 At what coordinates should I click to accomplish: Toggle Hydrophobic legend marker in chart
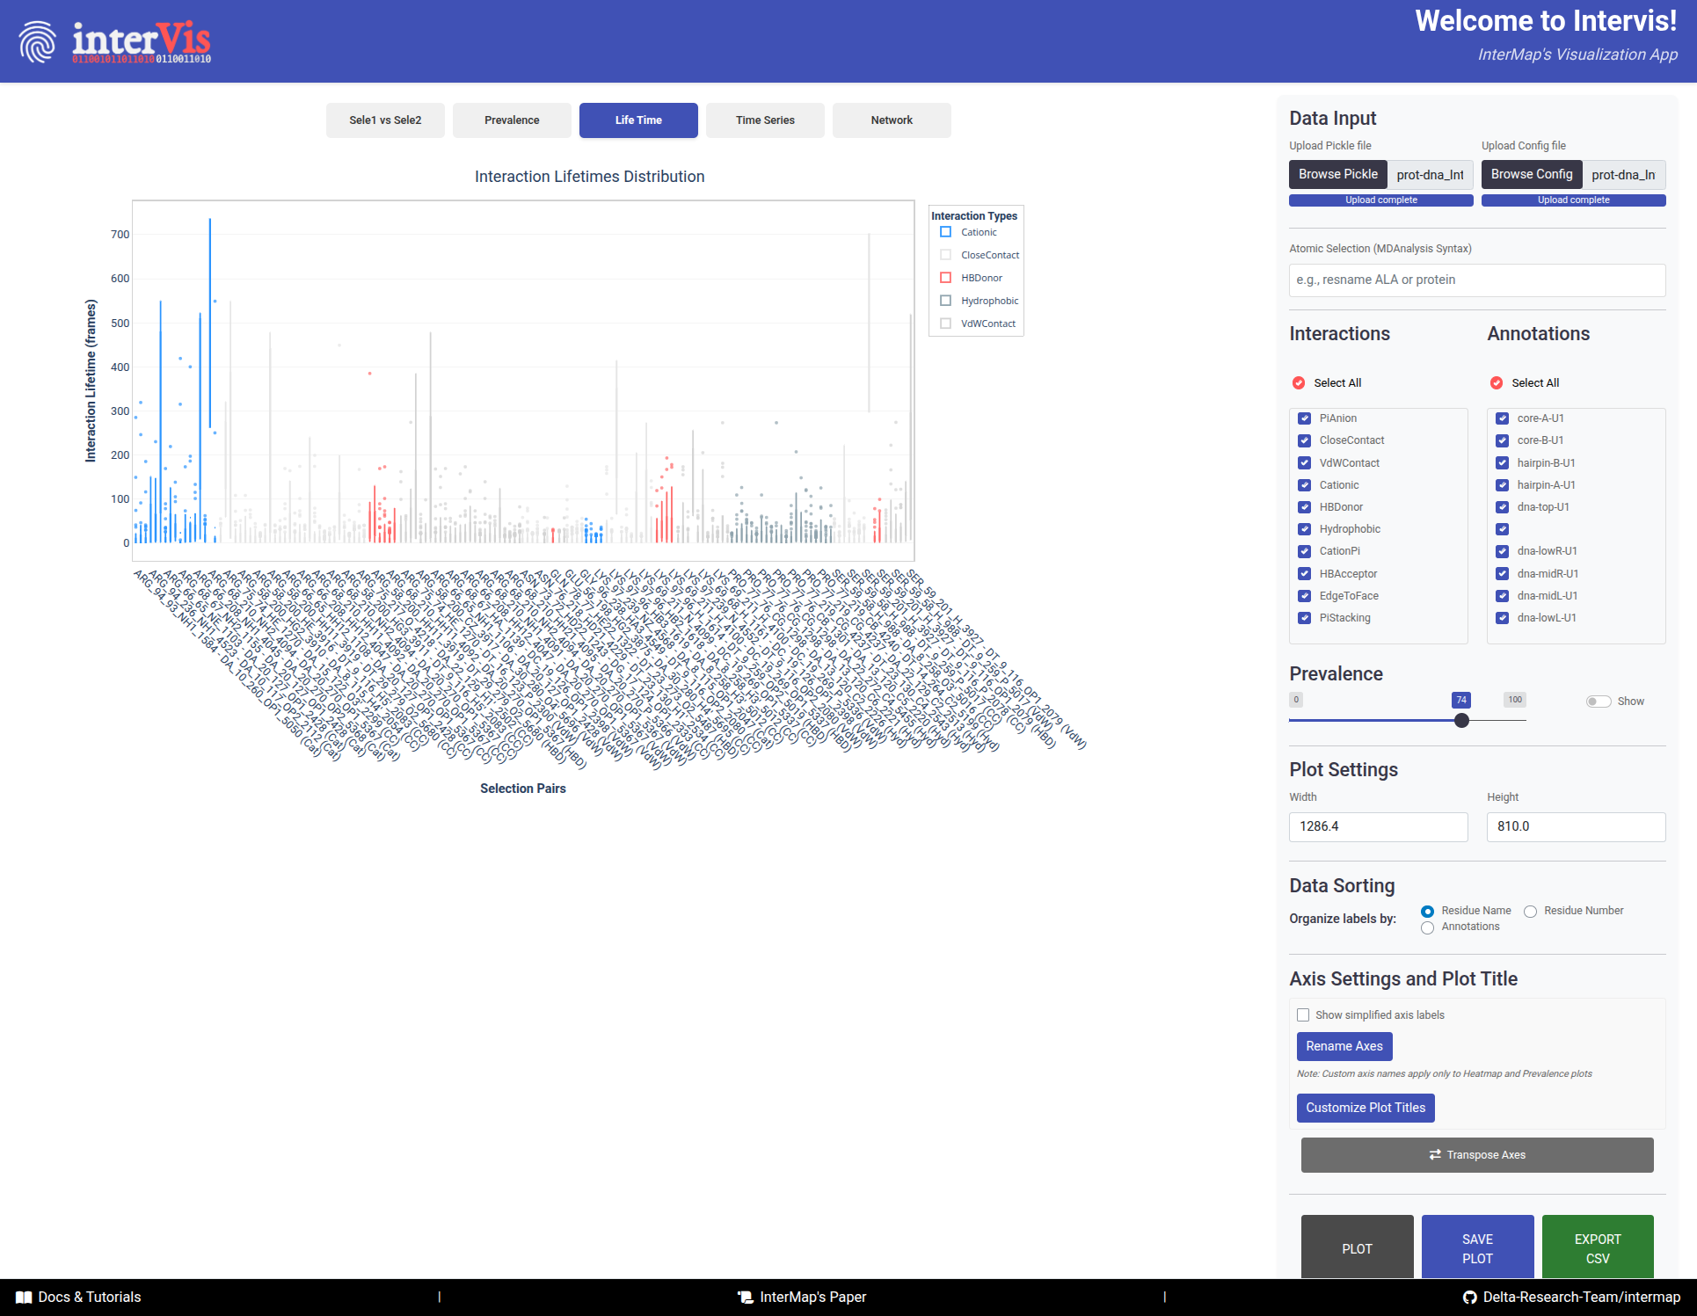(946, 301)
